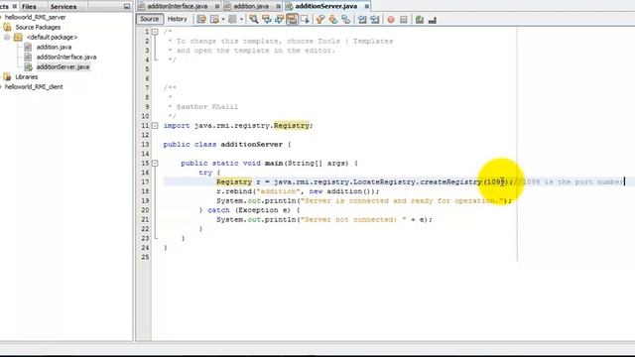
Task: Click Shift Line Left icon
Action: coord(362,20)
